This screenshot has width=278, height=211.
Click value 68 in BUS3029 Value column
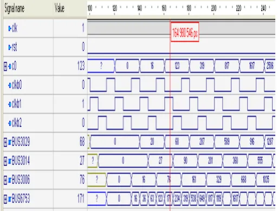[x=82, y=142]
